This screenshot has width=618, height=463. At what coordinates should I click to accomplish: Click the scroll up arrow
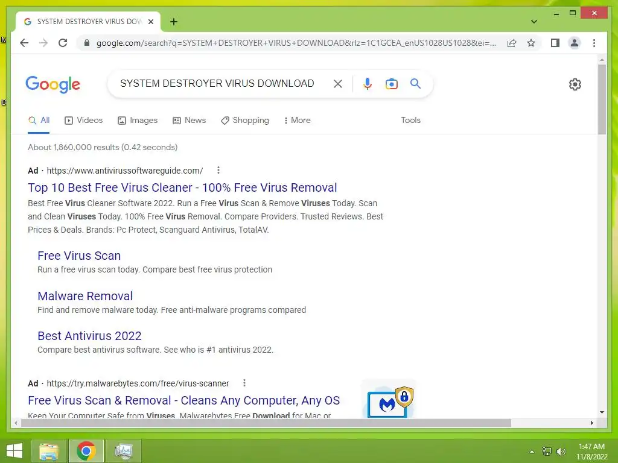602,60
